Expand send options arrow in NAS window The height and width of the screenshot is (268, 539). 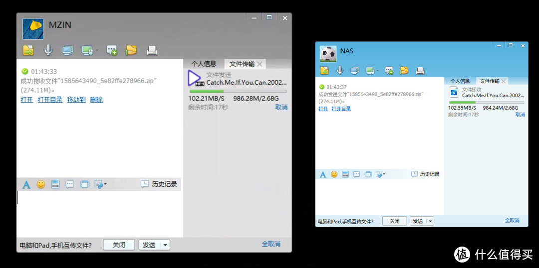point(430,221)
